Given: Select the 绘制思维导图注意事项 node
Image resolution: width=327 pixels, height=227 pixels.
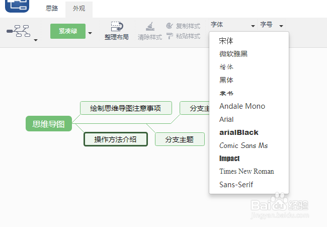Looking at the screenshot, I should (x=126, y=108).
